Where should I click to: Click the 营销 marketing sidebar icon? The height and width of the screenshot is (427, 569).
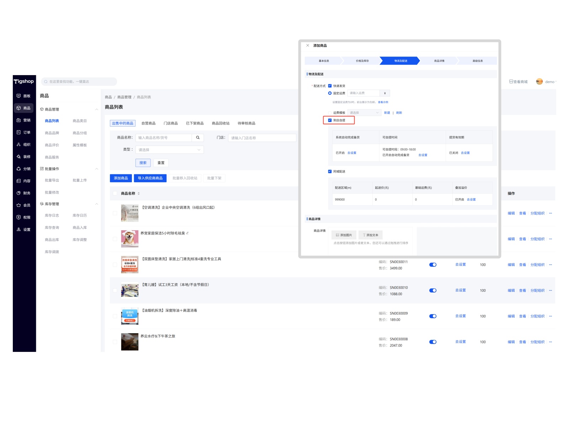pyautogui.click(x=19, y=120)
